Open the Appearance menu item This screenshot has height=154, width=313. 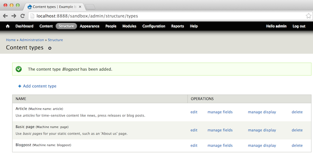click(90, 26)
